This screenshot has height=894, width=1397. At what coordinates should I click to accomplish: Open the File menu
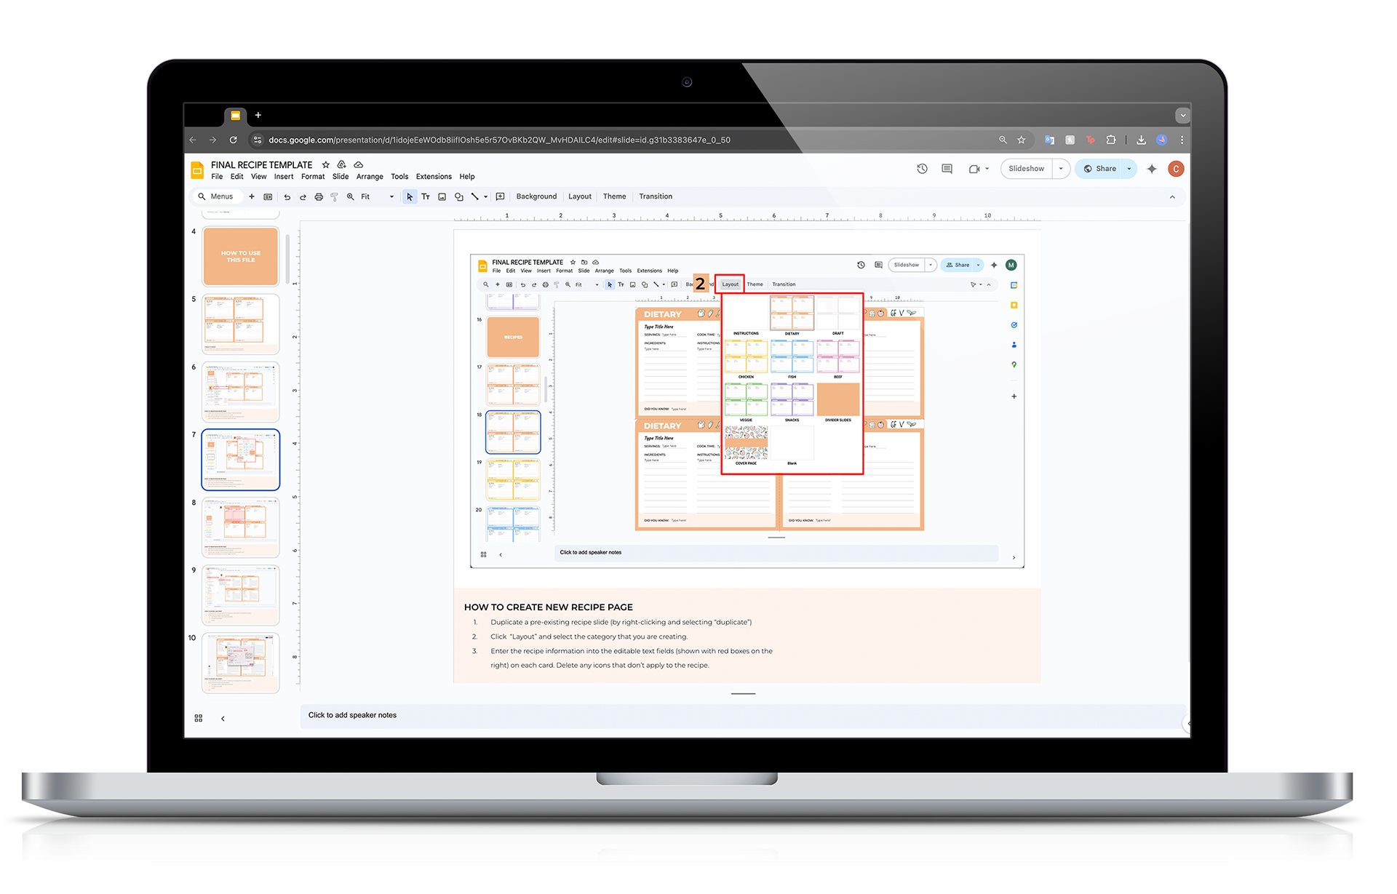point(217,177)
